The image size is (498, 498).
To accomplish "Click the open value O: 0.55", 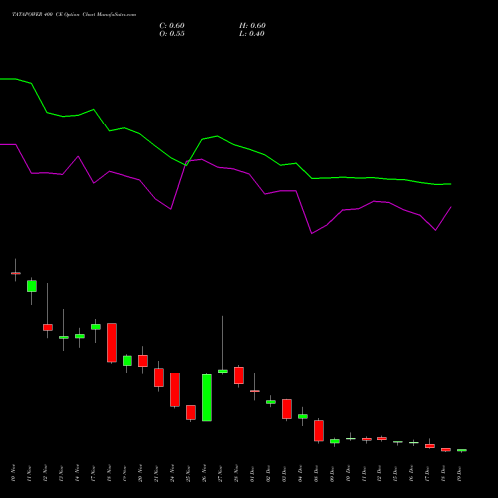I will coord(172,34).
